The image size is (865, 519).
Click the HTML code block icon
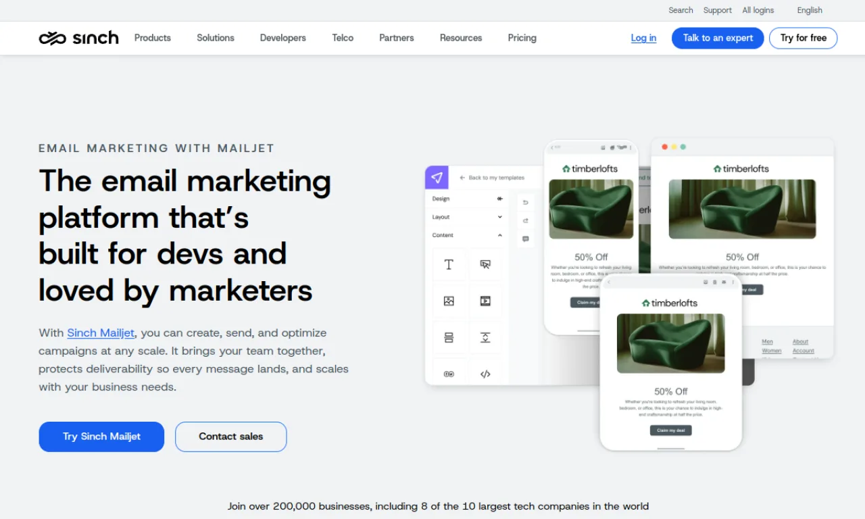(485, 374)
